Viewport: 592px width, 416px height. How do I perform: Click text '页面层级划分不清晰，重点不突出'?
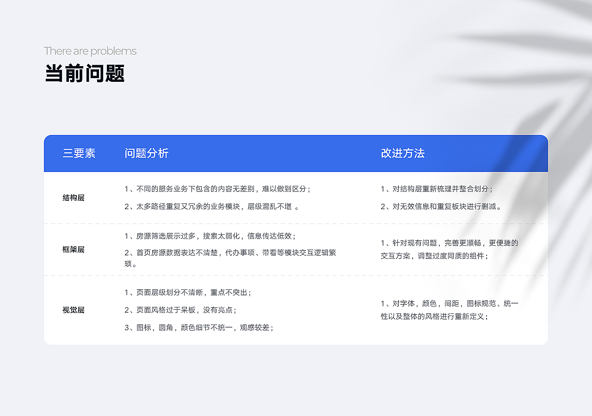pos(192,293)
